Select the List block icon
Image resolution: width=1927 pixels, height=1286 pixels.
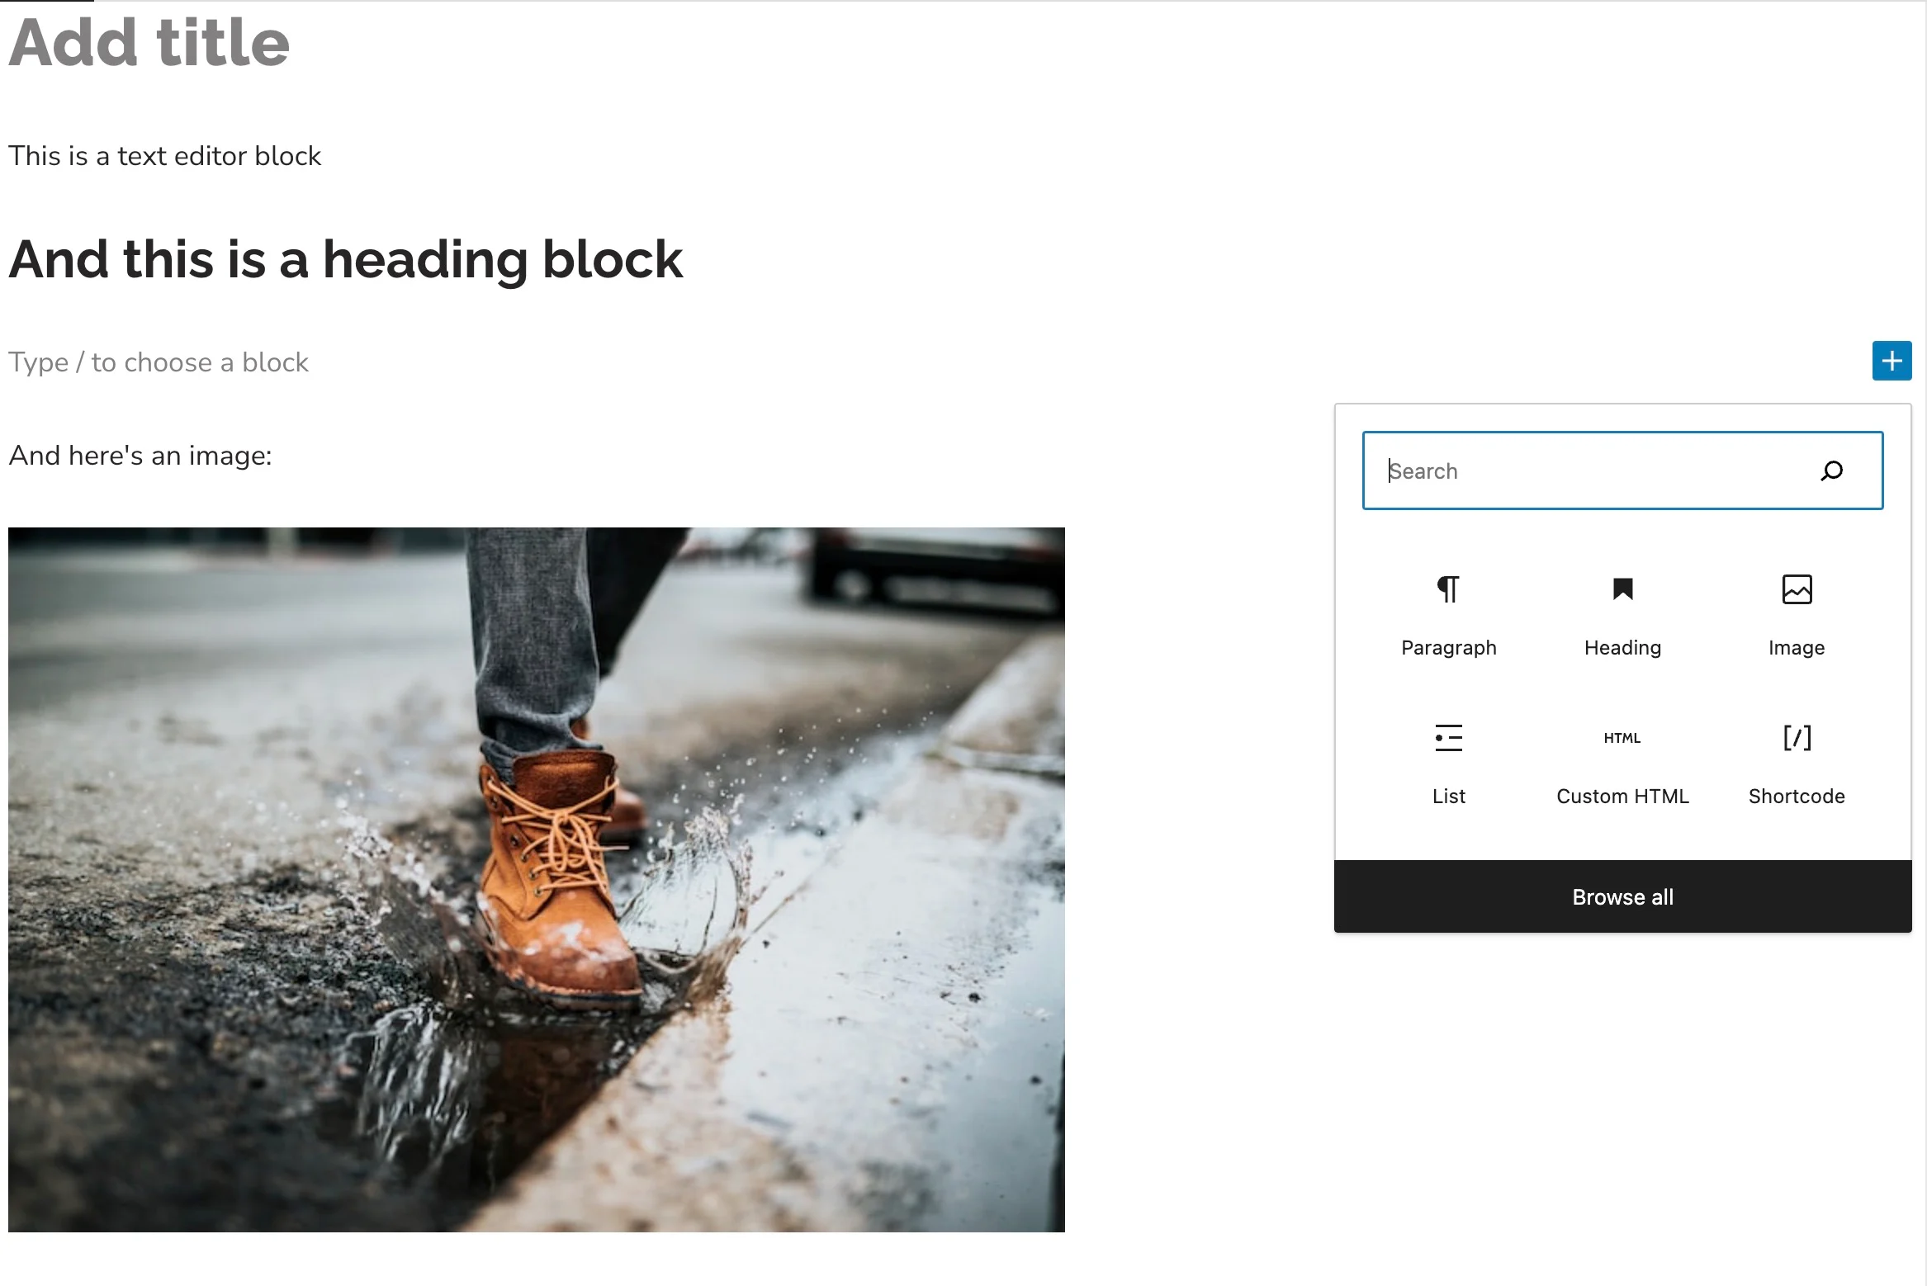coord(1446,736)
